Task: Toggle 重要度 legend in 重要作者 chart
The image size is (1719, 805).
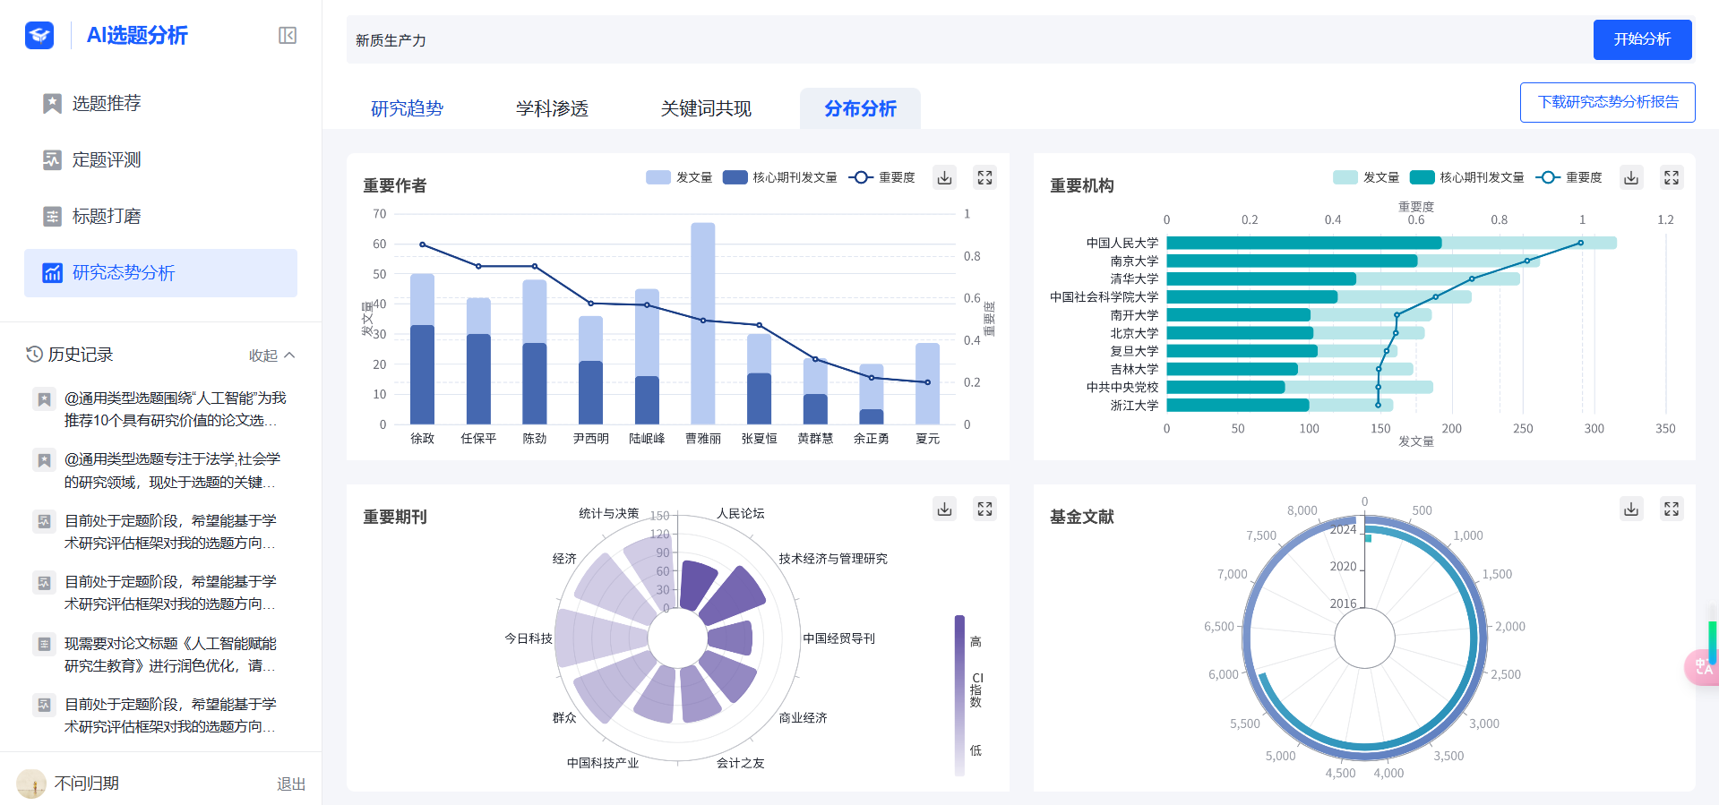Action: (881, 177)
